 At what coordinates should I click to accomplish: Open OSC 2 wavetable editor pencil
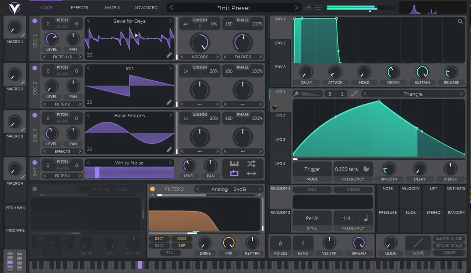169,102
